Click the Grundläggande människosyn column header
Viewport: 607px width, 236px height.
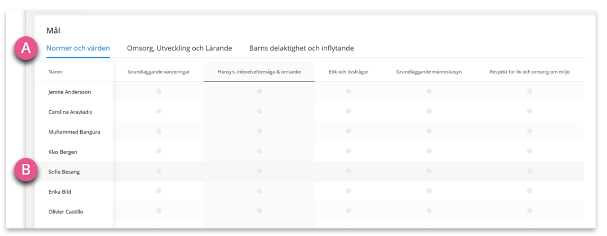pyautogui.click(x=428, y=72)
